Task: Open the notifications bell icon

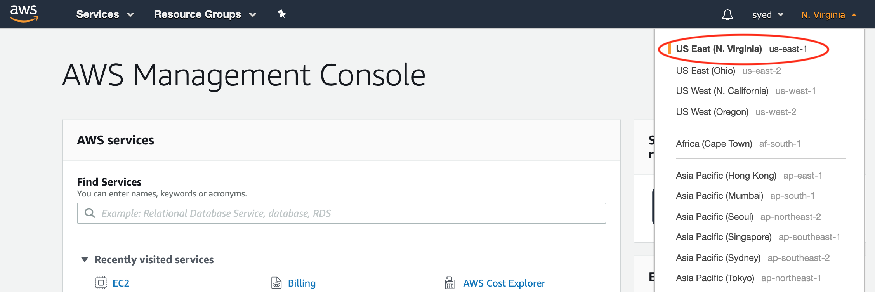Action: pyautogui.click(x=727, y=15)
